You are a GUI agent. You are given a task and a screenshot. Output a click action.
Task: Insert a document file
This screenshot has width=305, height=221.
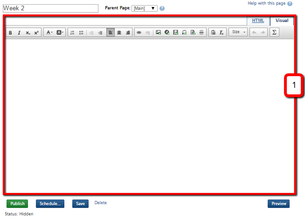pos(193,32)
